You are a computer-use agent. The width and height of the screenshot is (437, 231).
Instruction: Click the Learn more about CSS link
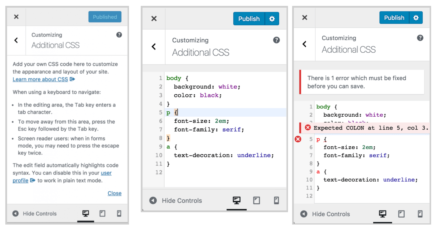pyautogui.click(x=40, y=79)
